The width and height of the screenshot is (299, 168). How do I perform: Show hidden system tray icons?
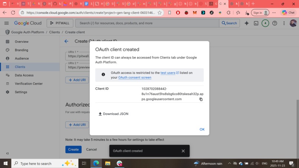click(229, 164)
